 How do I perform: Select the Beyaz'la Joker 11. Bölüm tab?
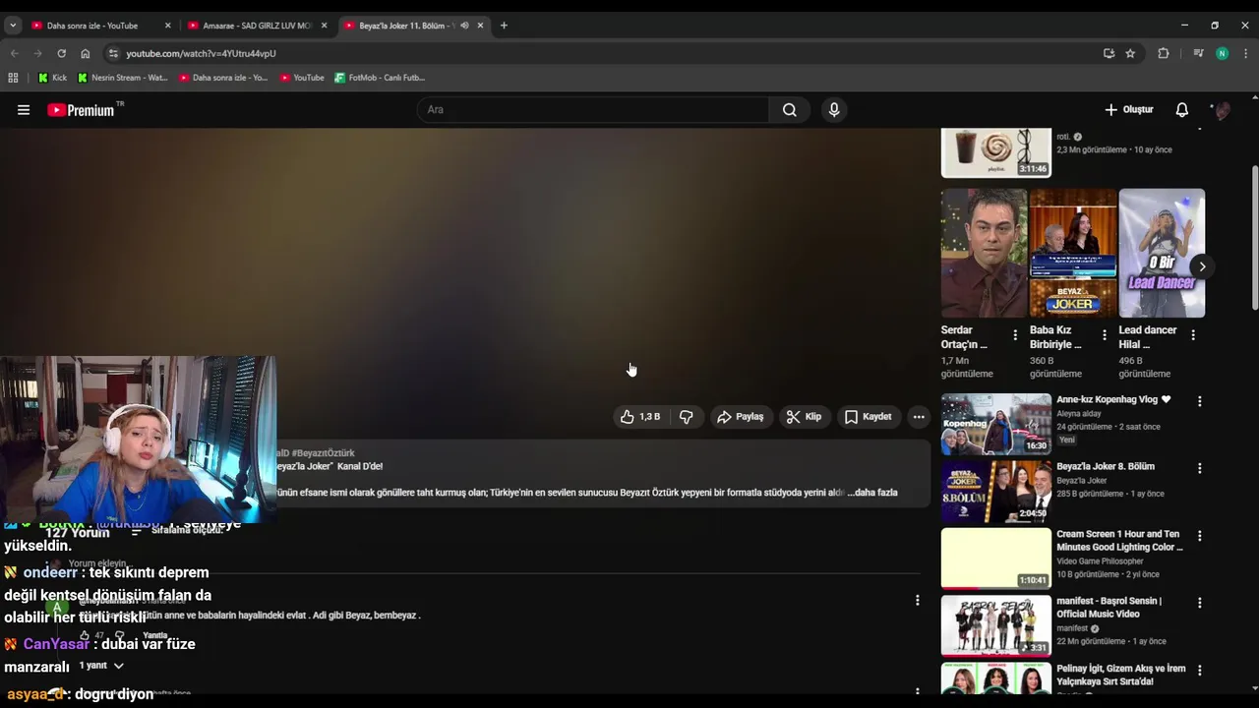tap(403, 26)
